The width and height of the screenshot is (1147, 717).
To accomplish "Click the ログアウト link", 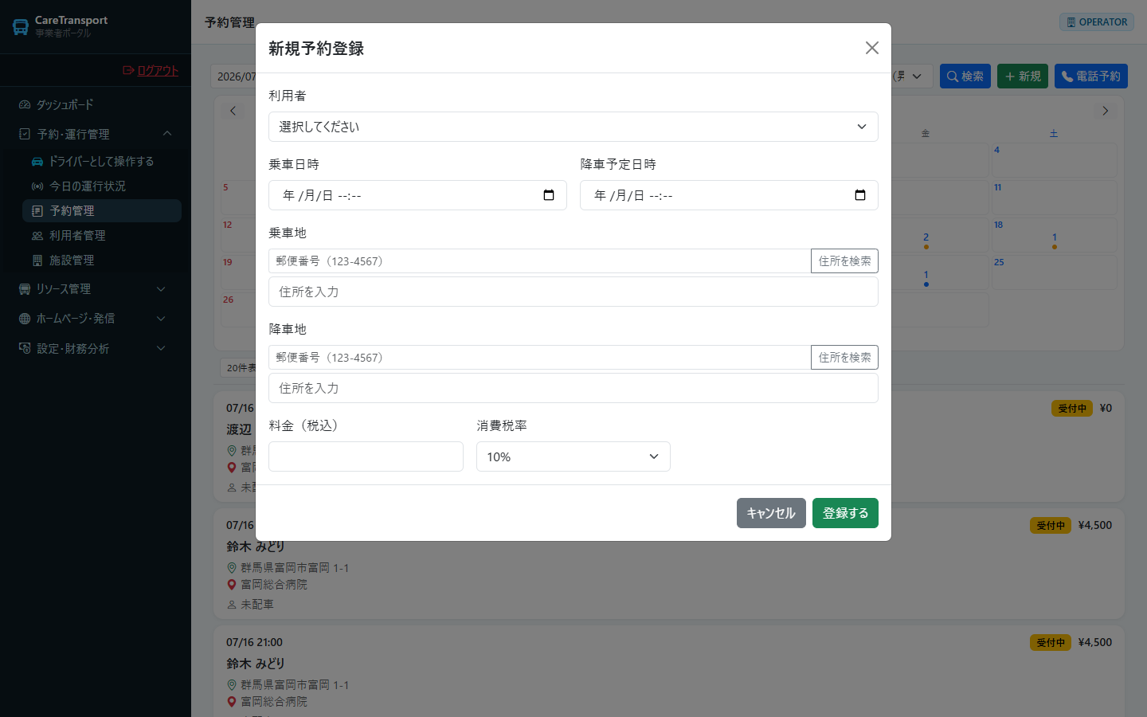I will (151, 70).
